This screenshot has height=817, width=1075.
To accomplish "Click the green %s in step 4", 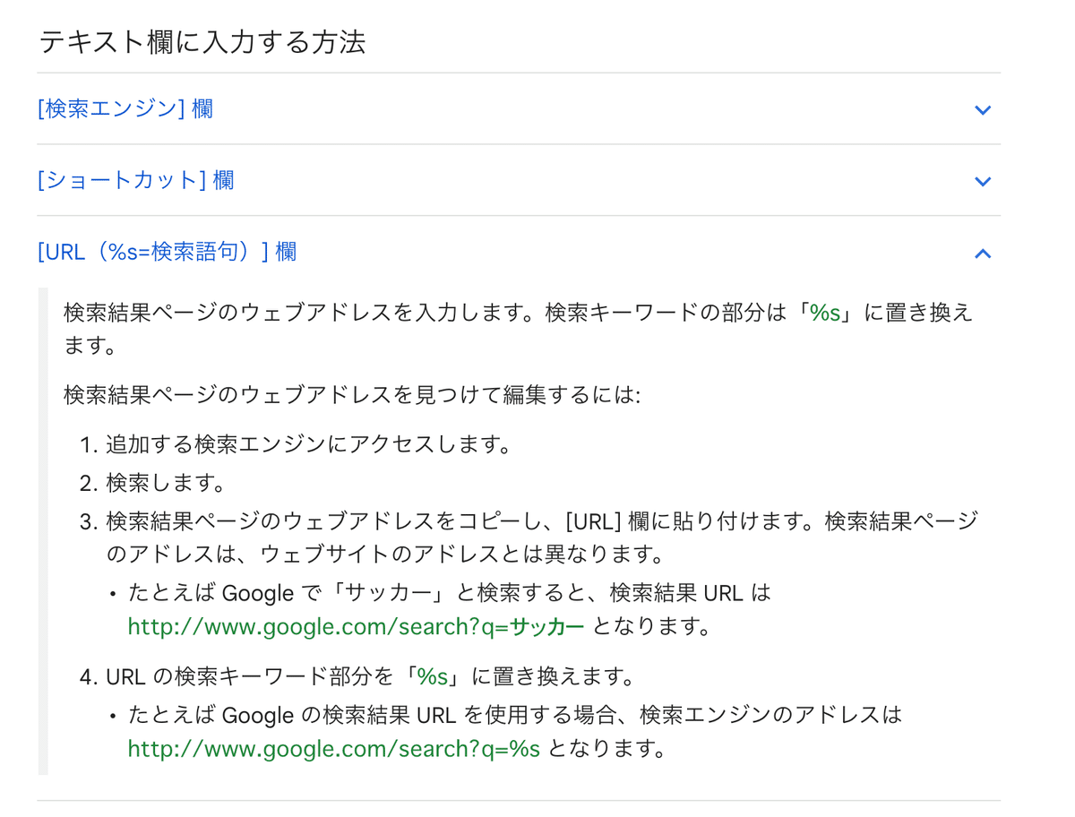I will [433, 675].
